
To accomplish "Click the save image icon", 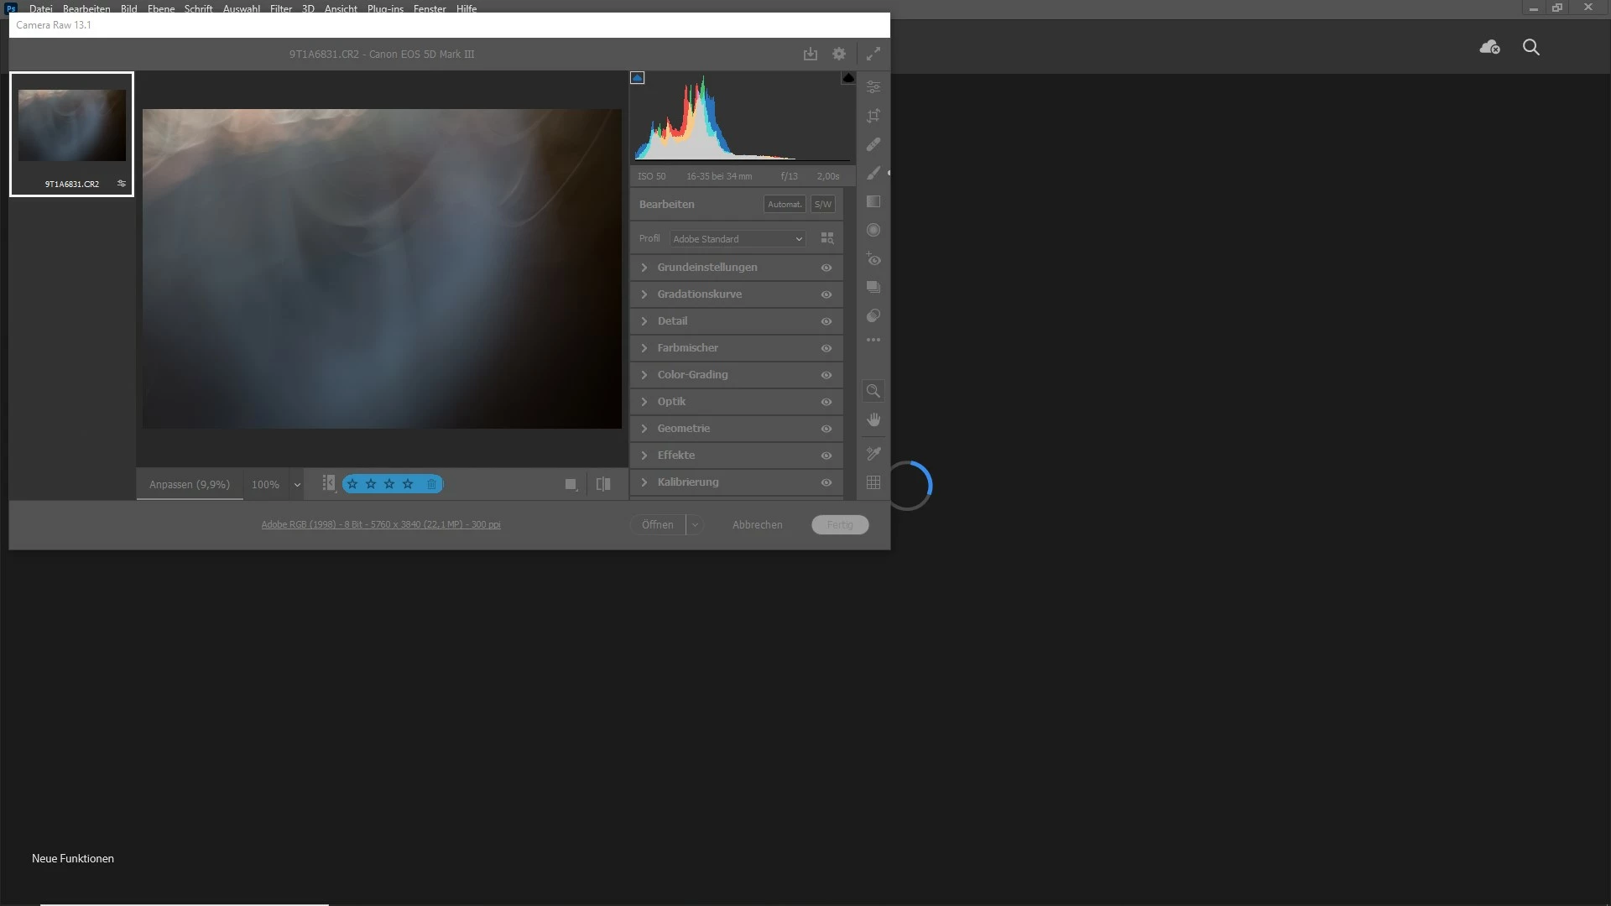I will (810, 54).
